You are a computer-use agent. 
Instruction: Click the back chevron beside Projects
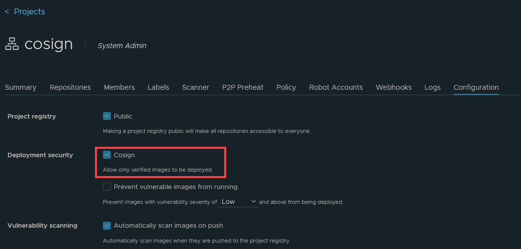click(x=6, y=11)
